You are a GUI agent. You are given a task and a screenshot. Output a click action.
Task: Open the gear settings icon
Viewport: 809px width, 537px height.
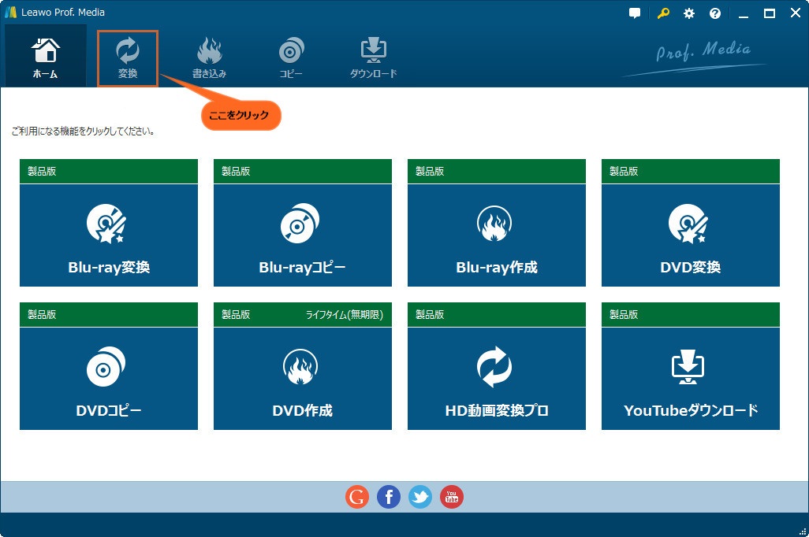click(x=688, y=13)
